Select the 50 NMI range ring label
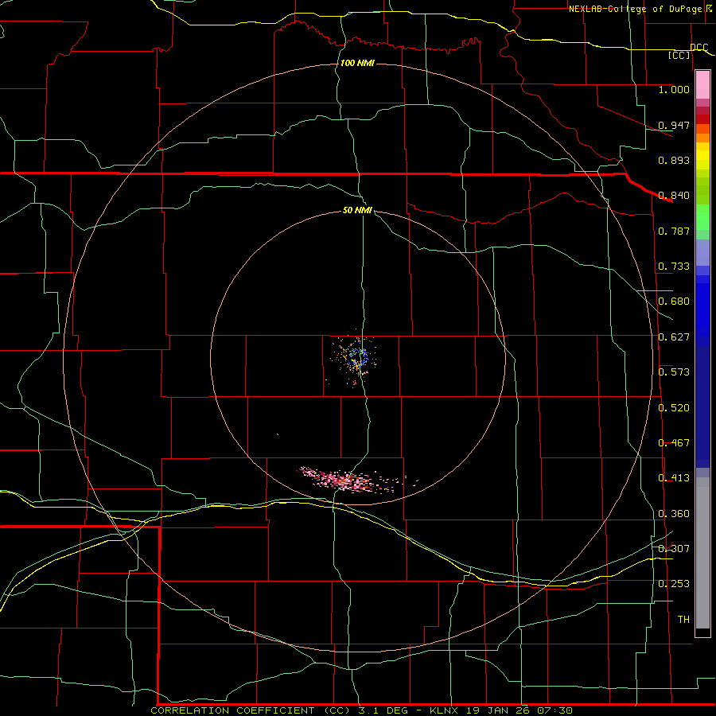This screenshot has width=716, height=716. click(357, 210)
